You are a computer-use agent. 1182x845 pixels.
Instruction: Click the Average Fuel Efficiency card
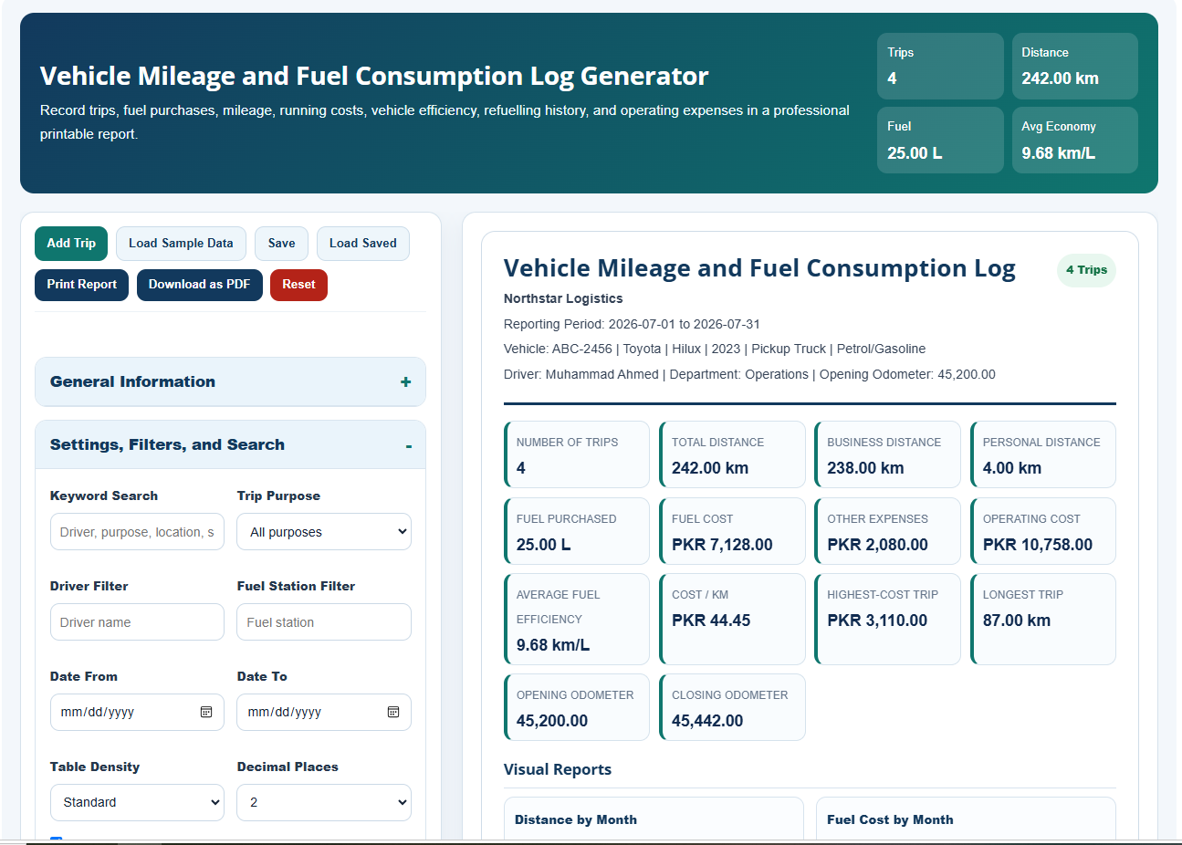click(x=577, y=620)
